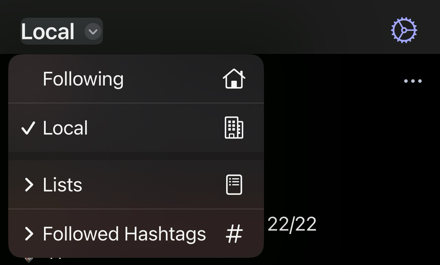Click the top navigation bar background
This screenshot has width=440, height=265.
point(239,27)
